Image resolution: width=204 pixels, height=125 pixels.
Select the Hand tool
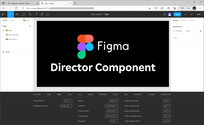[42, 14]
